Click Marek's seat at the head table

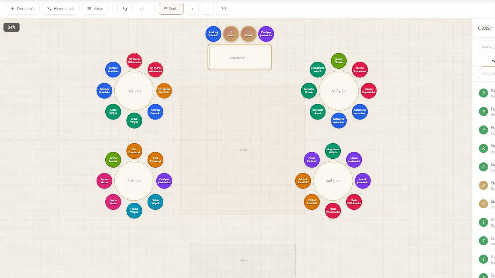248,34
